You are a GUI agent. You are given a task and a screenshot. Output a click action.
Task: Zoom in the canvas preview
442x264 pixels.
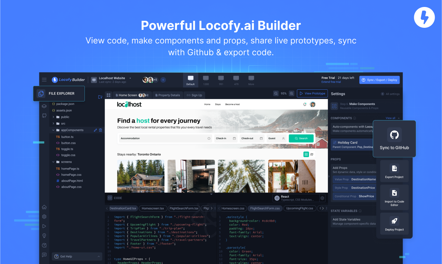[x=291, y=93]
